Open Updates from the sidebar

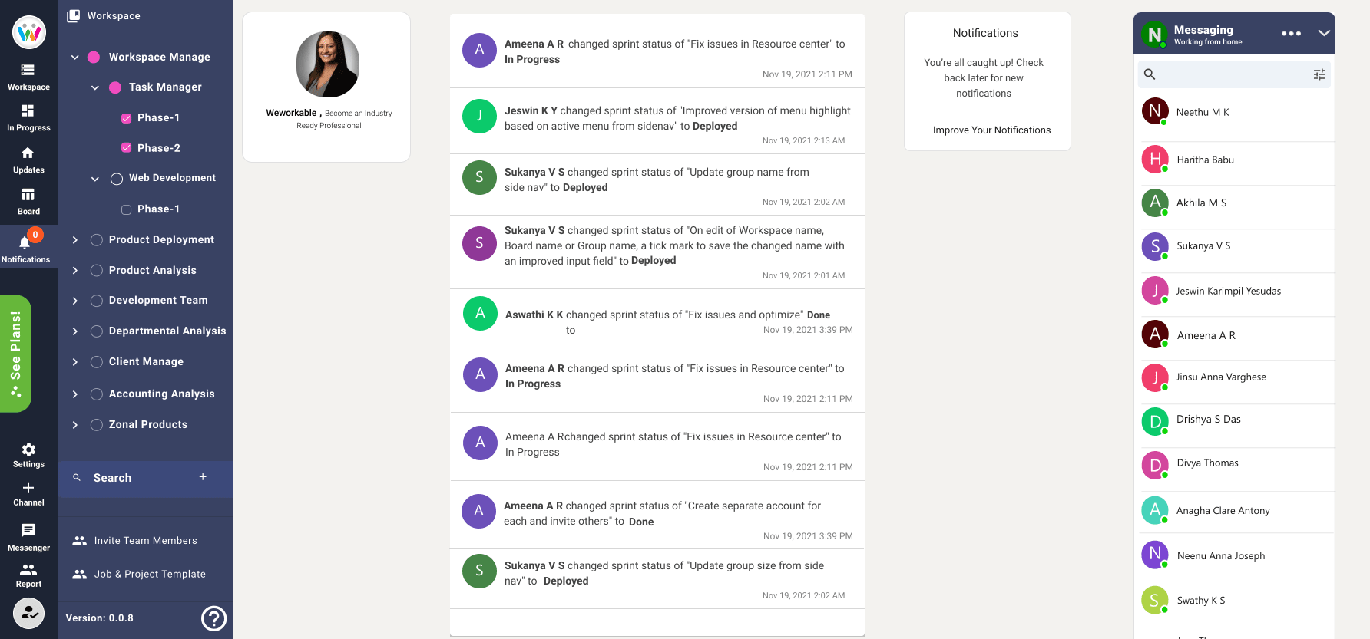[x=28, y=158]
